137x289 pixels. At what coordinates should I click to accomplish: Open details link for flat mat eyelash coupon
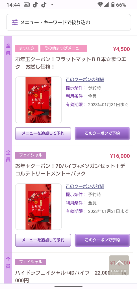click(x=85, y=79)
